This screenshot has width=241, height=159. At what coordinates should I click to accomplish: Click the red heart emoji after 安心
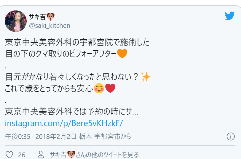[110, 88]
